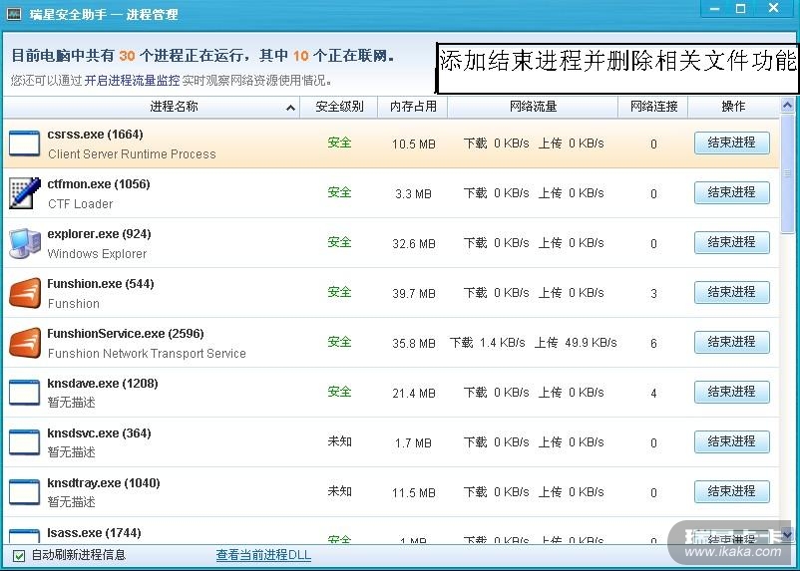Click Client Server Runtime Process description
Screen dimensions: 800x571
click(x=132, y=154)
